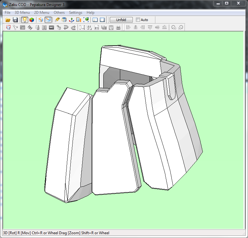The width and height of the screenshot is (248, 238).
Task: Click the rotate 90 degrees left icon
Action: pos(173,28)
